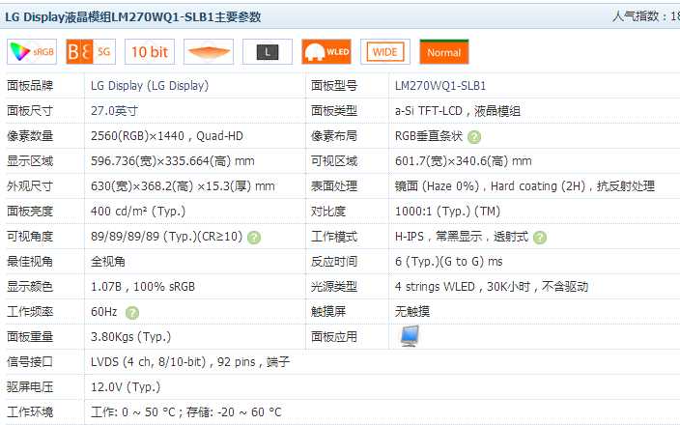The height and width of the screenshot is (425, 680).
Task: Click 1000:1 (Typ.) (TM) contrast value
Action: pos(447,212)
